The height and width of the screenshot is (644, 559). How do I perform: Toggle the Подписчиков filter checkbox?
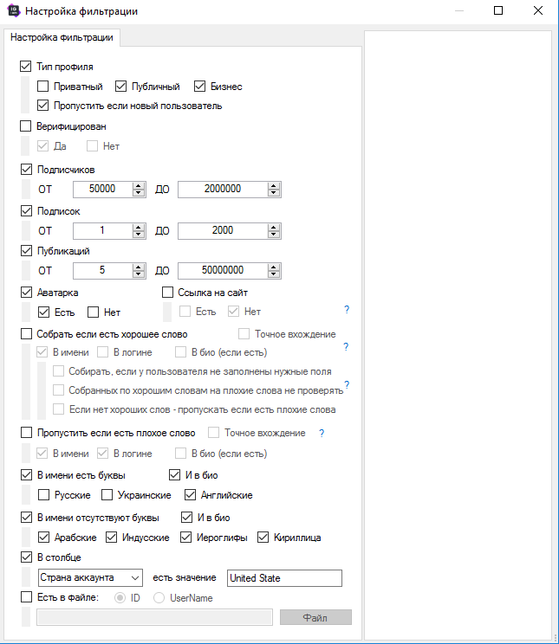click(26, 169)
